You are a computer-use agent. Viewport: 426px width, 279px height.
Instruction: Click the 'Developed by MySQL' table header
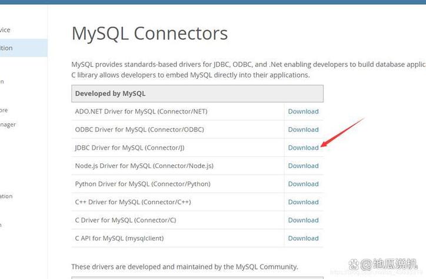click(197, 93)
